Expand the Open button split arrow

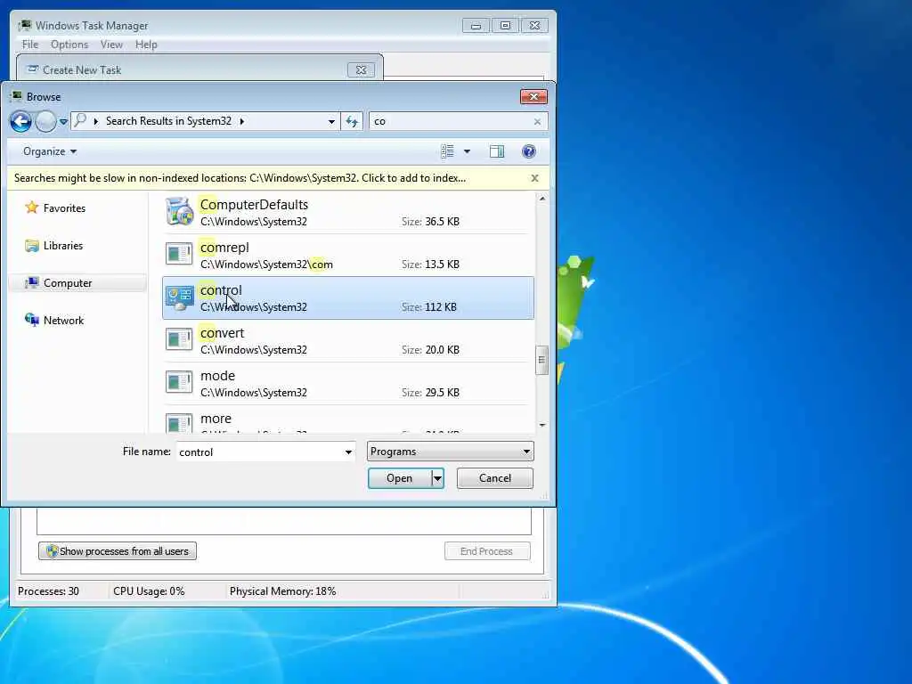click(437, 478)
